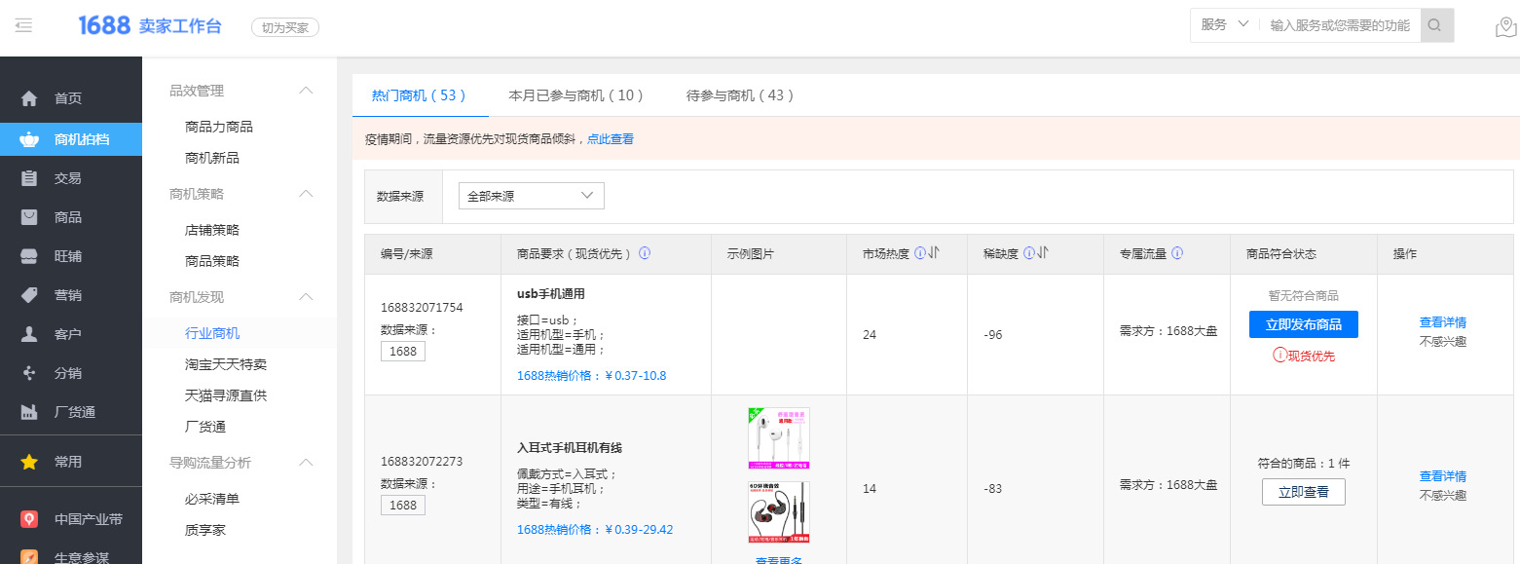
Task: Sort by 稀缺度 arrows
Action: pyautogui.click(x=1043, y=253)
